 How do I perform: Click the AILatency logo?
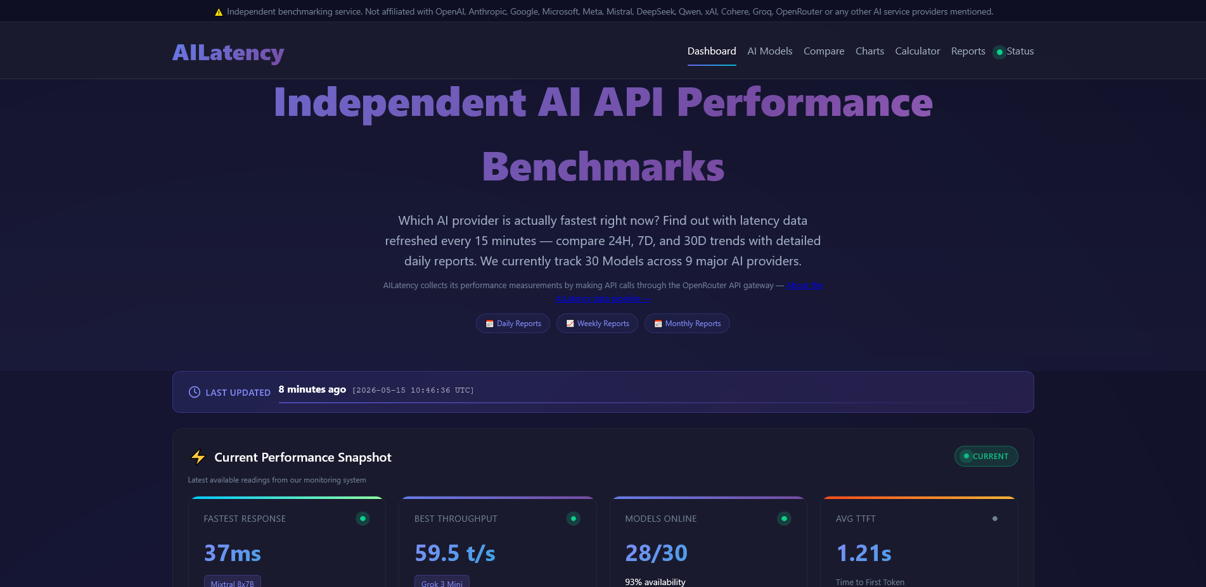[228, 53]
